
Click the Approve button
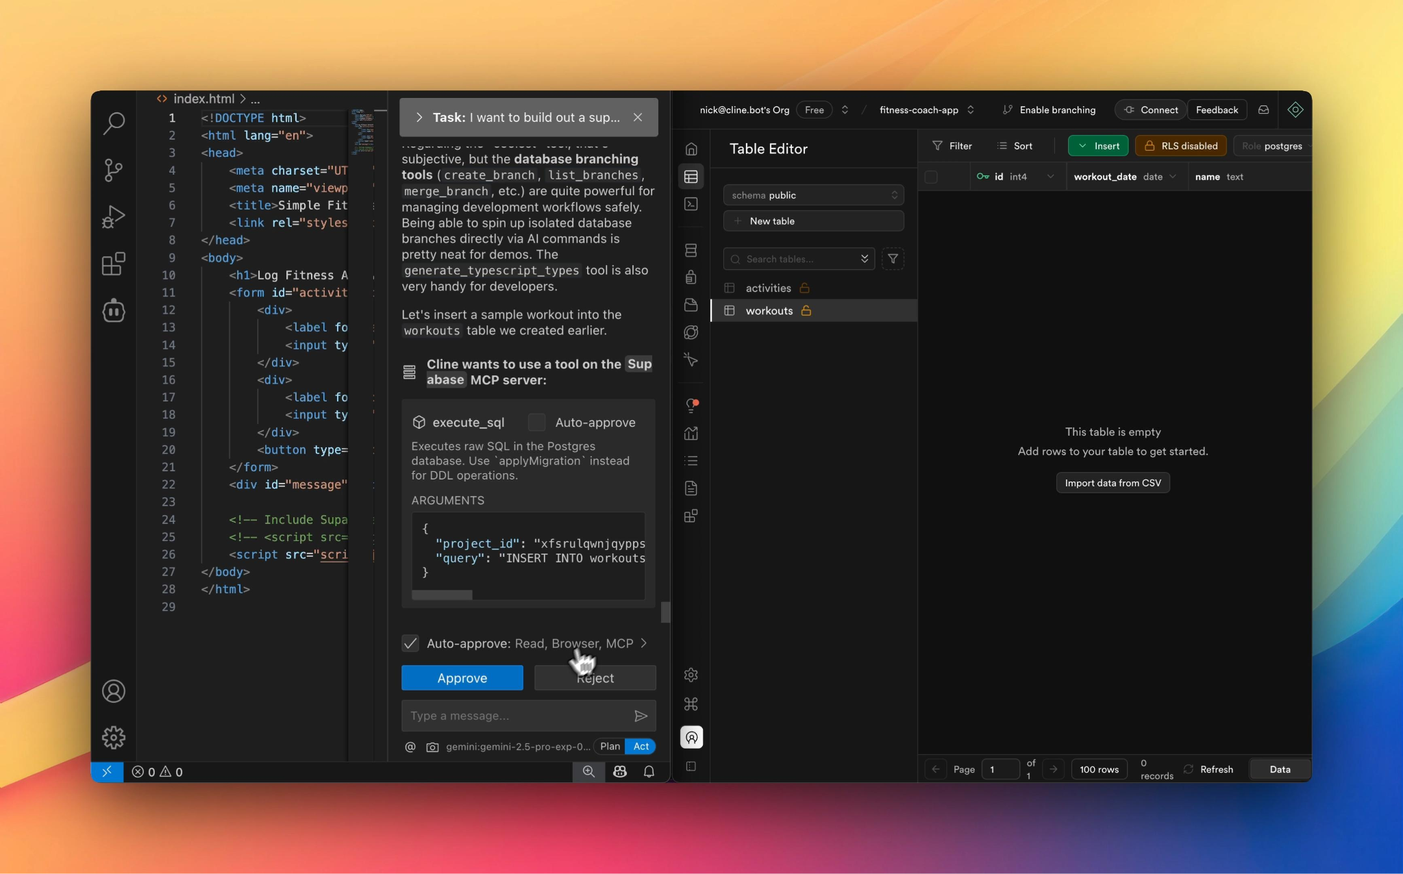[x=462, y=678]
